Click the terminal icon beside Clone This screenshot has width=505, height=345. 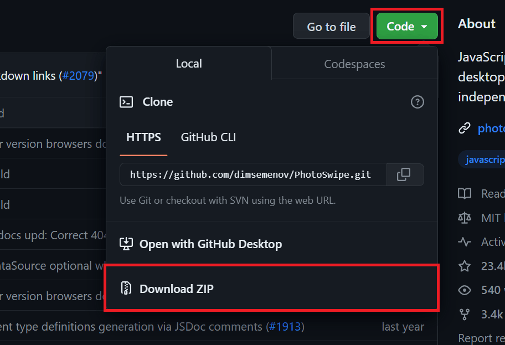(x=126, y=102)
